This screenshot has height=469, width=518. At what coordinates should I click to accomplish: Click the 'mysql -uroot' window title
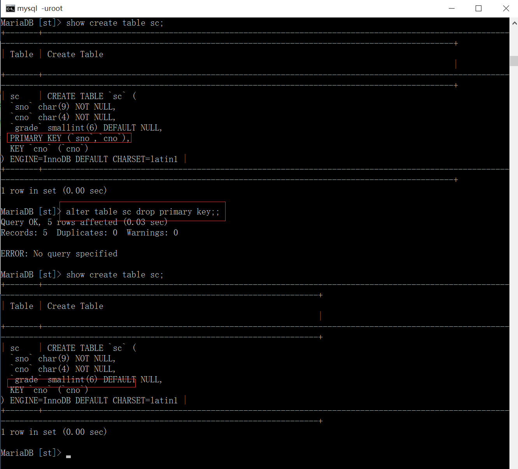40,9
